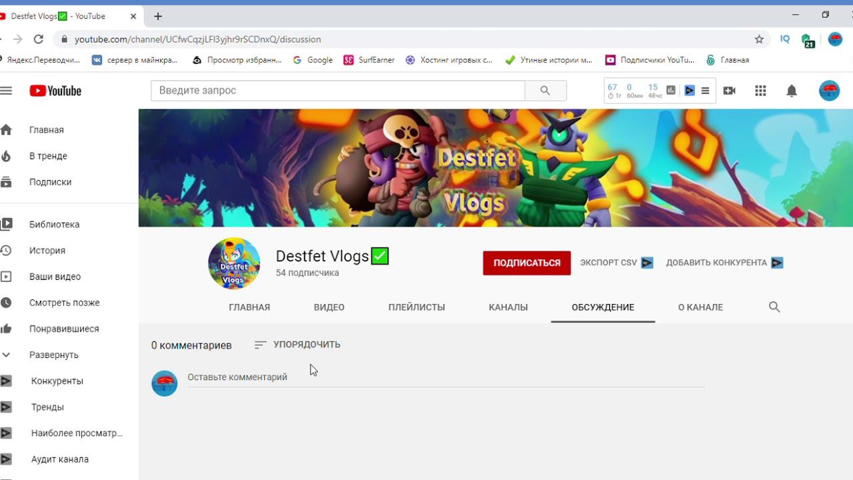853x480 pixels.
Task: Open the 'Хостинг игровых с...' bookmark
Action: point(449,60)
